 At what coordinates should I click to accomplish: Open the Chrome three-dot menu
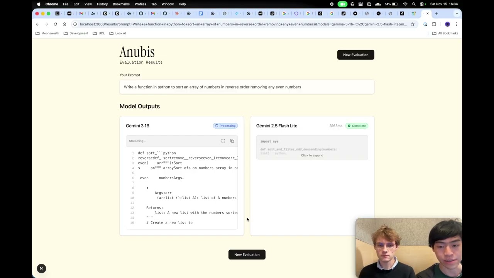tap(456, 24)
